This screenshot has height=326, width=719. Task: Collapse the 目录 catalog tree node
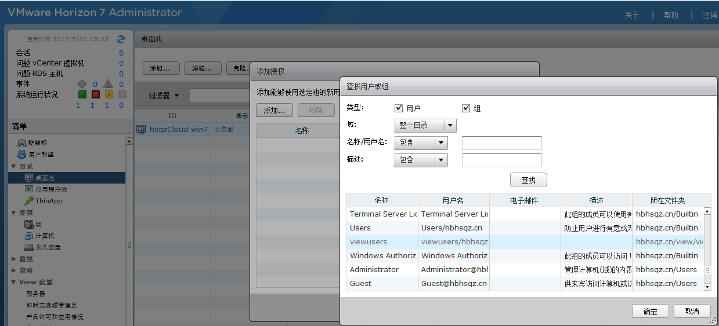coord(14,166)
